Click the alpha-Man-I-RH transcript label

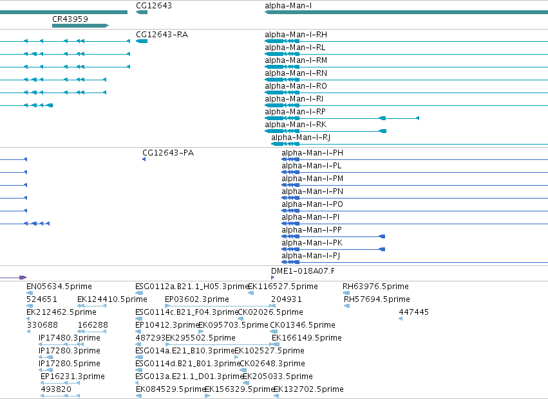coord(296,35)
